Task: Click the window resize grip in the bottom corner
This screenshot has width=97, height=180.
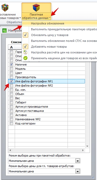Action: 93,178
